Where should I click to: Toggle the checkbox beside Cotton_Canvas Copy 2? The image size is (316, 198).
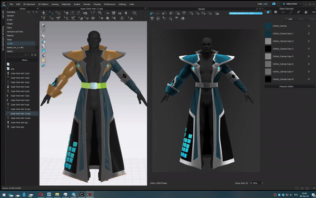(x=309, y=41)
